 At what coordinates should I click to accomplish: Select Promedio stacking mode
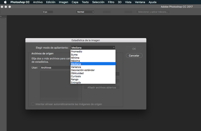tap(93, 51)
